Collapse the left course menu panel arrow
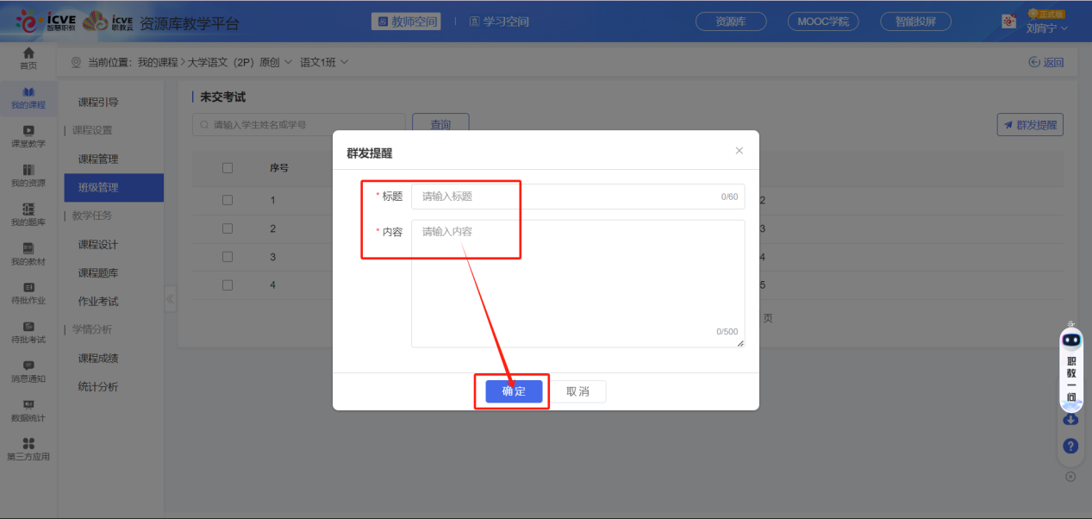This screenshot has width=1092, height=519. click(170, 299)
